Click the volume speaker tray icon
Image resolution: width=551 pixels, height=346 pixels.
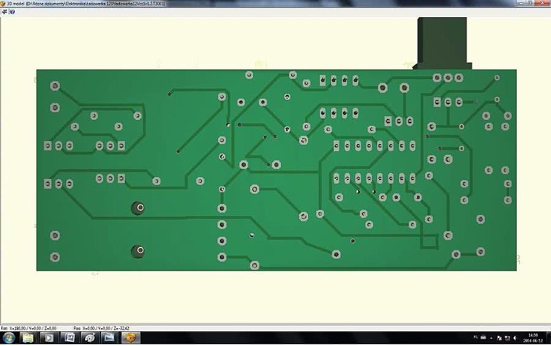click(x=514, y=337)
